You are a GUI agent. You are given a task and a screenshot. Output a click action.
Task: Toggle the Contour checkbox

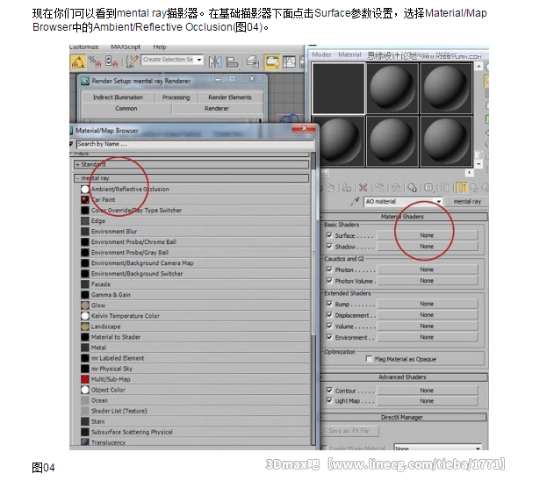[x=329, y=391]
